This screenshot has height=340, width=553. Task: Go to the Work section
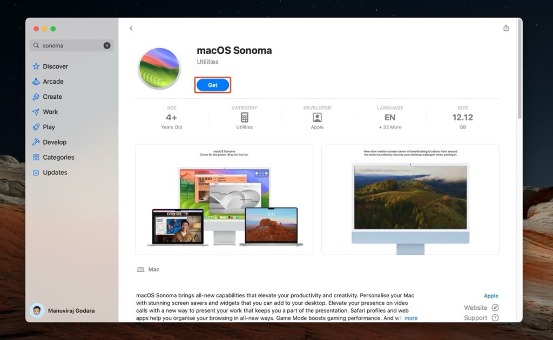50,112
